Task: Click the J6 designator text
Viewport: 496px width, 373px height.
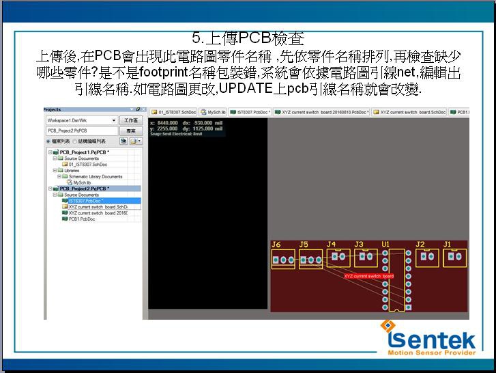Action: coord(276,245)
